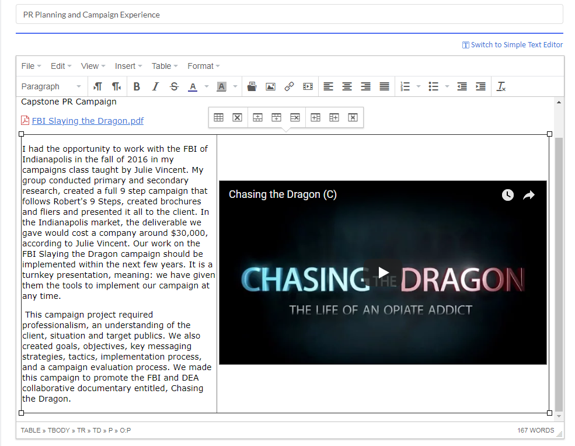Viewport: 575px width, 446px height.
Task: Insert column before current column
Action: point(315,117)
